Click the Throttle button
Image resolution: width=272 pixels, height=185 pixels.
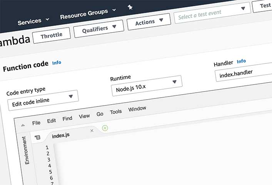click(x=52, y=35)
